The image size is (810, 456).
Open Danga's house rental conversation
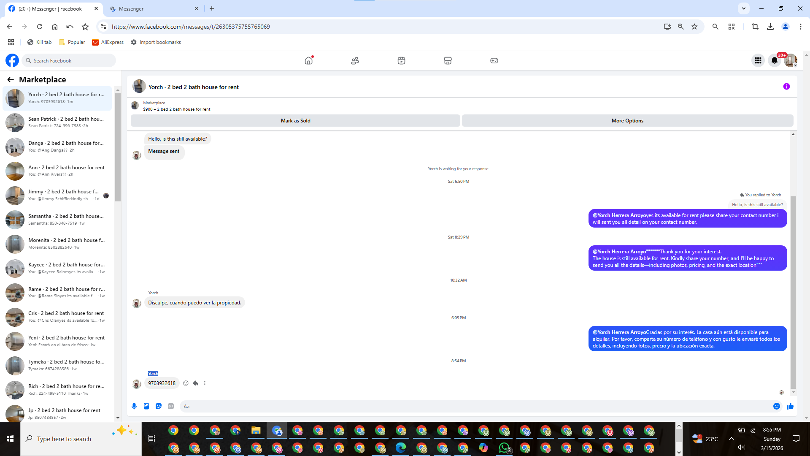click(57, 147)
